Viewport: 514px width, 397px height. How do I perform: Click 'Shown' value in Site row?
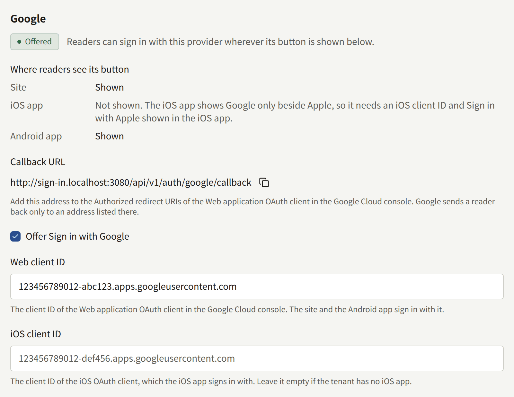110,87
